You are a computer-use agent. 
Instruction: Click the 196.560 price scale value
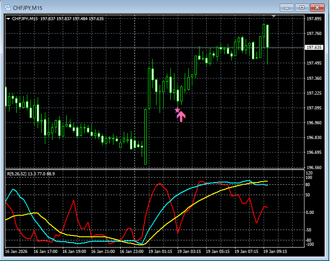click(x=314, y=168)
